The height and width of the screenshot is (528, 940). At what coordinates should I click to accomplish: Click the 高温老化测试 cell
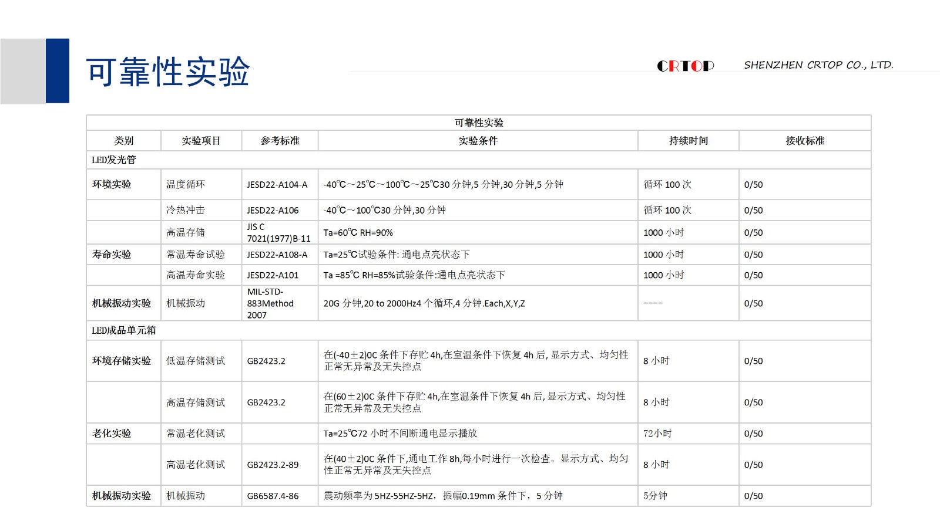pyautogui.click(x=201, y=465)
